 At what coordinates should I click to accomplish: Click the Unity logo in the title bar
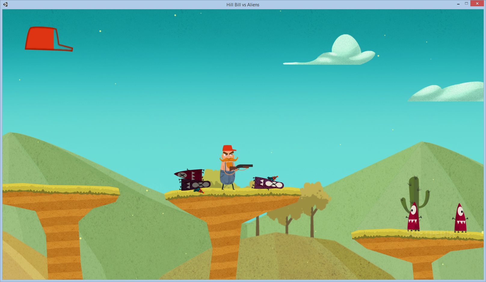click(5, 5)
